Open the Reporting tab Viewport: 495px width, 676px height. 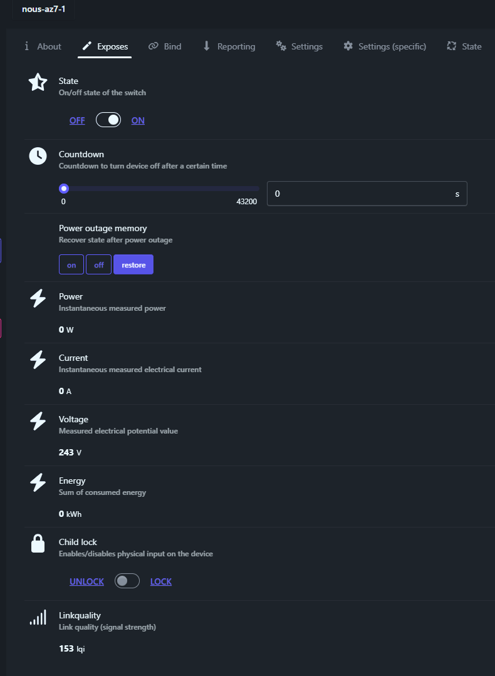click(x=229, y=46)
